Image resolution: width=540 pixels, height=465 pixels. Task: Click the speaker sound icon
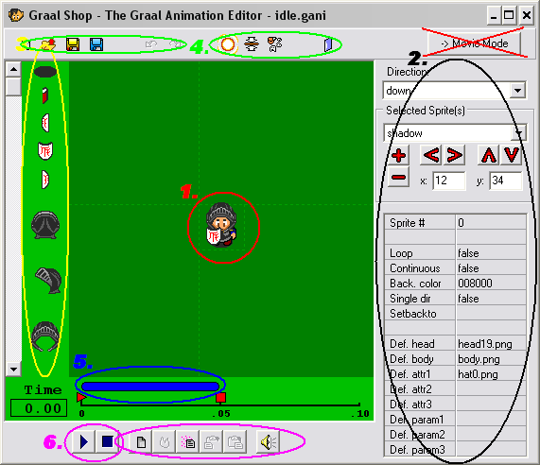269,441
